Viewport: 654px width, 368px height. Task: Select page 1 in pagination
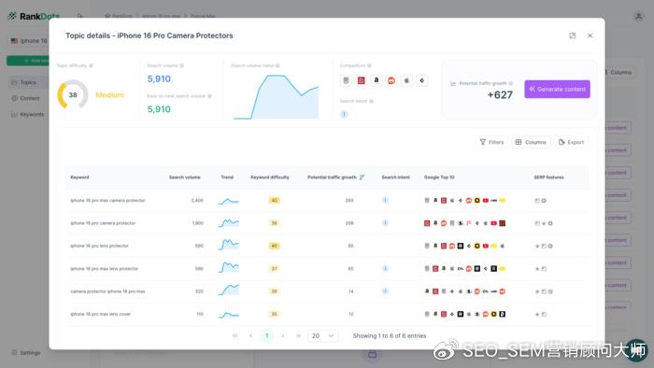point(267,335)
